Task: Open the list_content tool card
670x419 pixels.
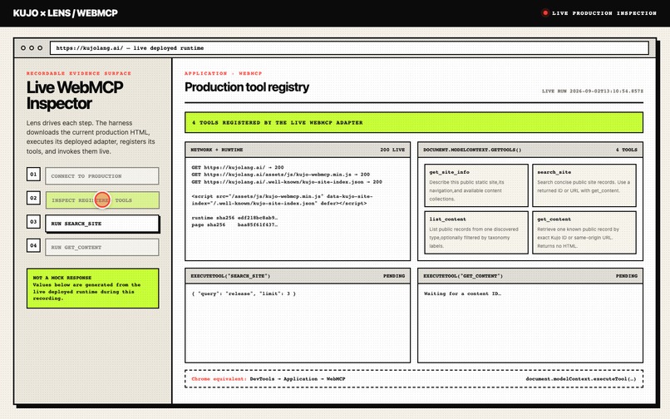Action: 476,232
